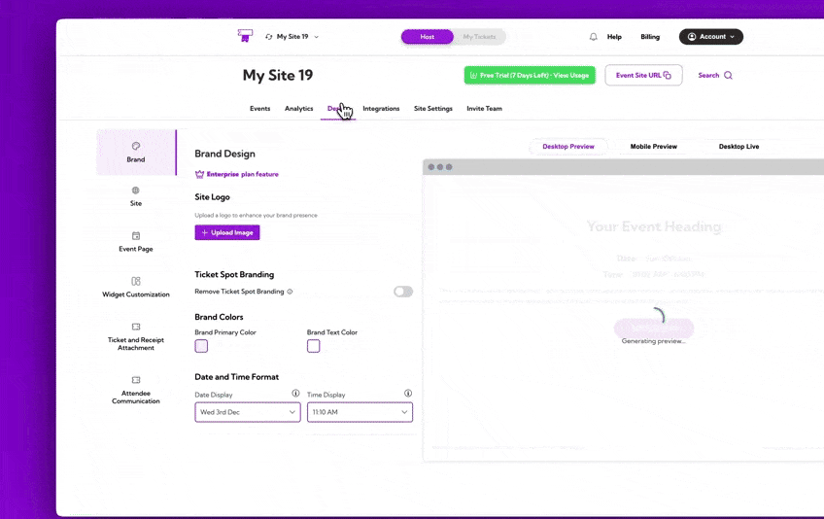Click the Time Display info icon
This screenshot has height=519, width=824.
click(408, 394)
